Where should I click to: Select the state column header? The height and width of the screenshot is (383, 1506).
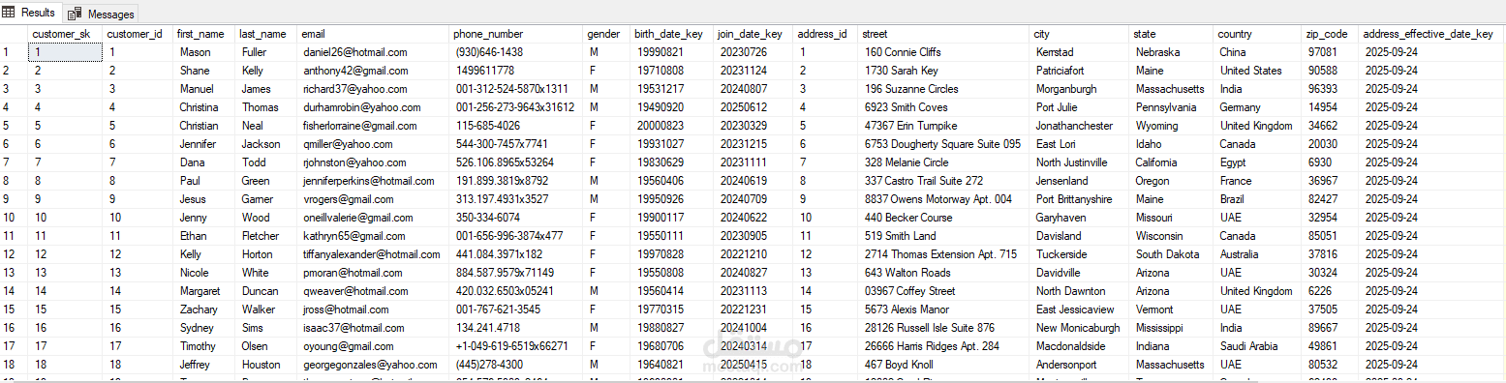1172,34
